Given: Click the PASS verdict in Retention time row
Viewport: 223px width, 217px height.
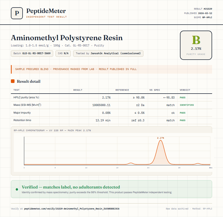Looking at the screenshot, I should 183,120.
